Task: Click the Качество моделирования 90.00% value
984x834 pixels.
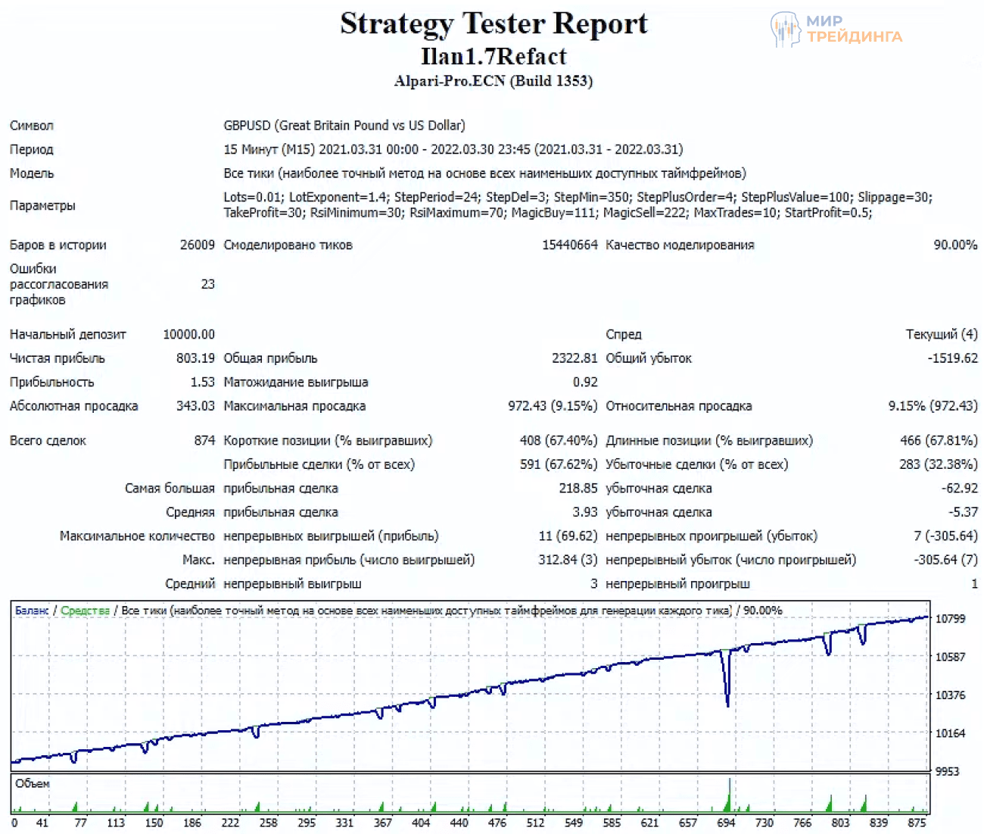Action: pyautogui.click(x=955, y=245)
